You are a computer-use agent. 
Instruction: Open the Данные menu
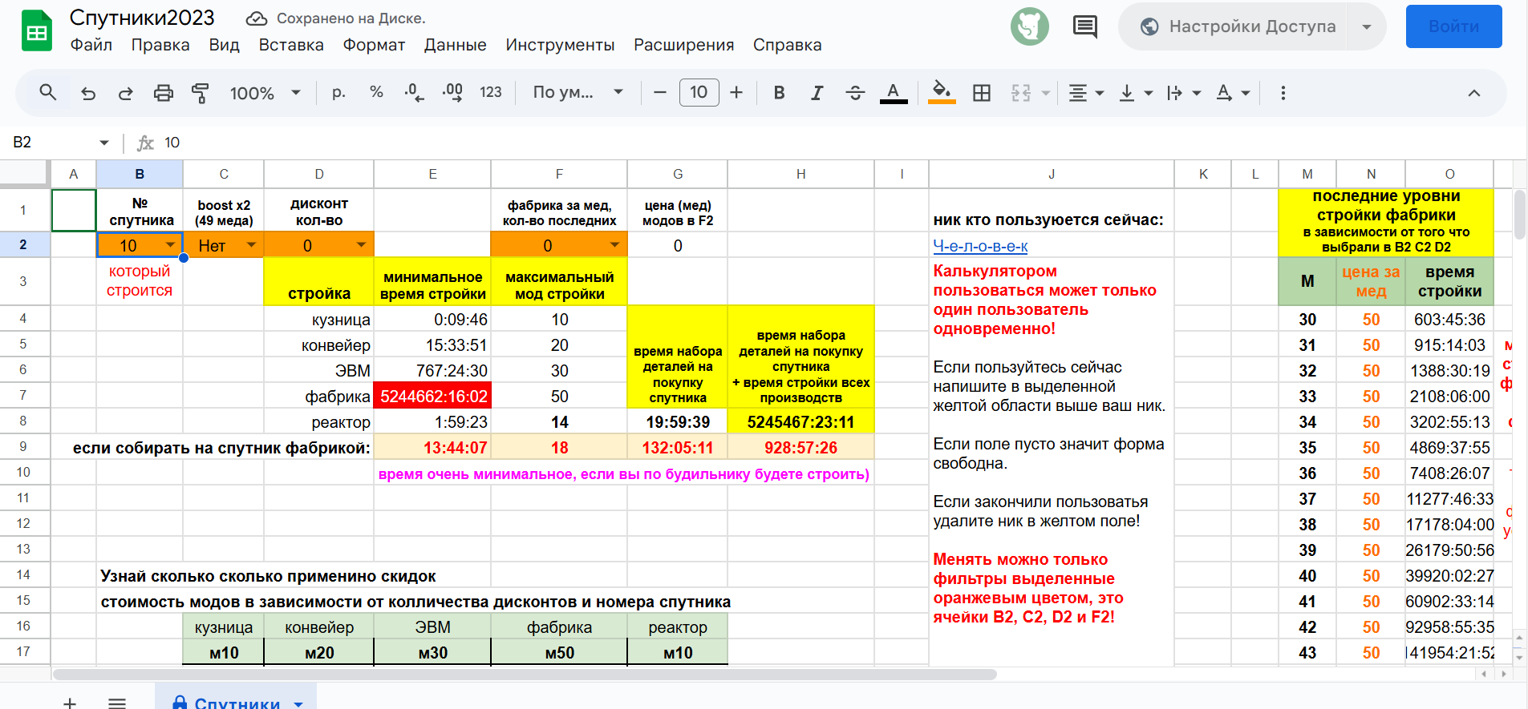point(455,45)
